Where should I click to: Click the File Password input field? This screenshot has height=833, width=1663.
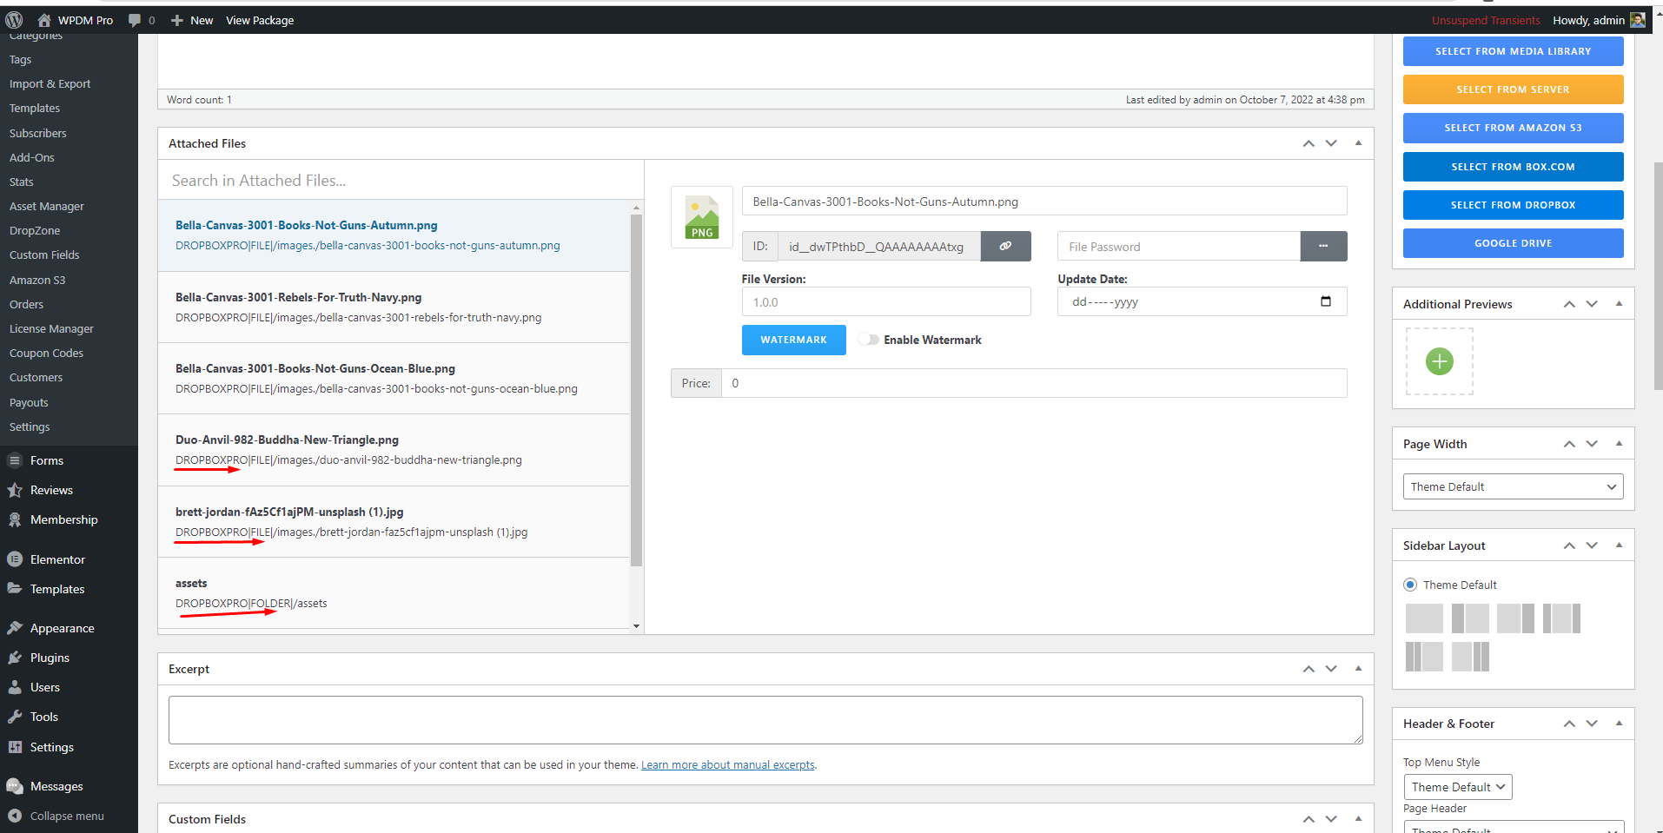1179,247
